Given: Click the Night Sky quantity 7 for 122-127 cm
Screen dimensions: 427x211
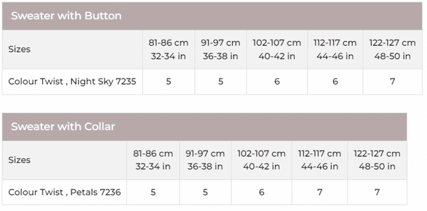Looking at the screenshot, I should click(x=392, y=81).
